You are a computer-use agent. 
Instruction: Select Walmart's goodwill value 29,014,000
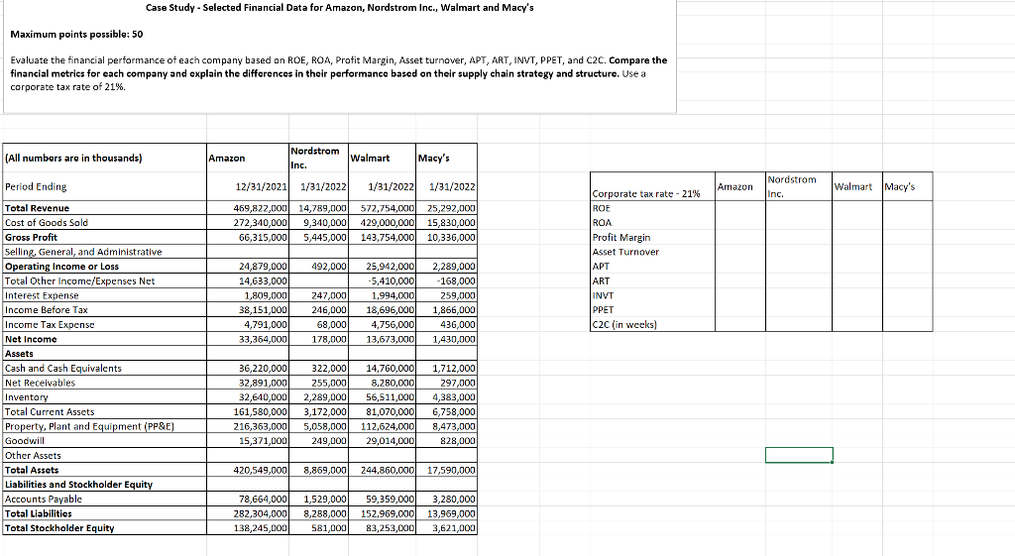(390, 441)
